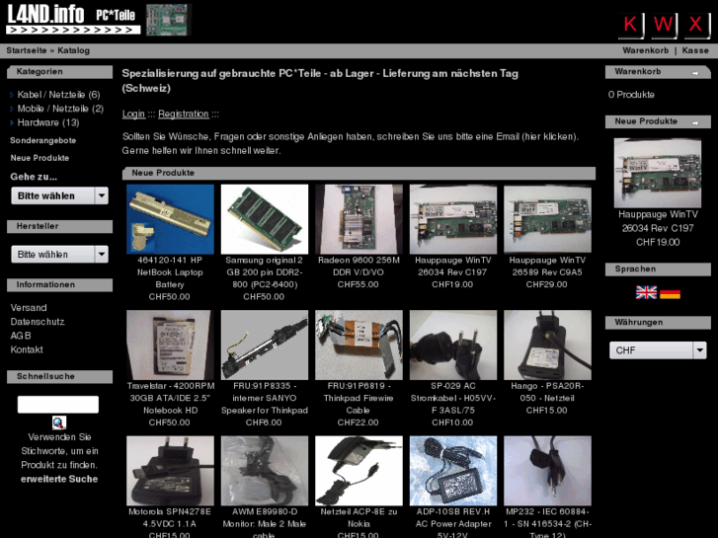This screenshot has width=718, height=538.
Task: Click the L4ND.info logo
Action: pos(73,19)
